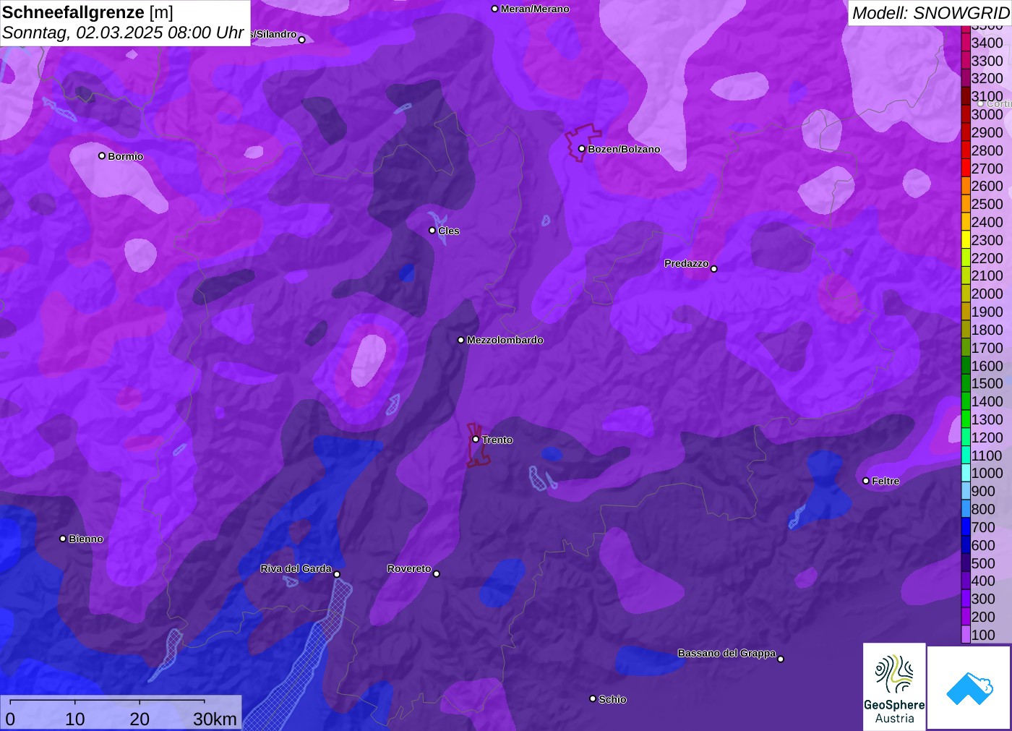Click the Meran/Merano marker dot
The width and height of the screenshot is (1012, 731).
click(x=495, y=9)
